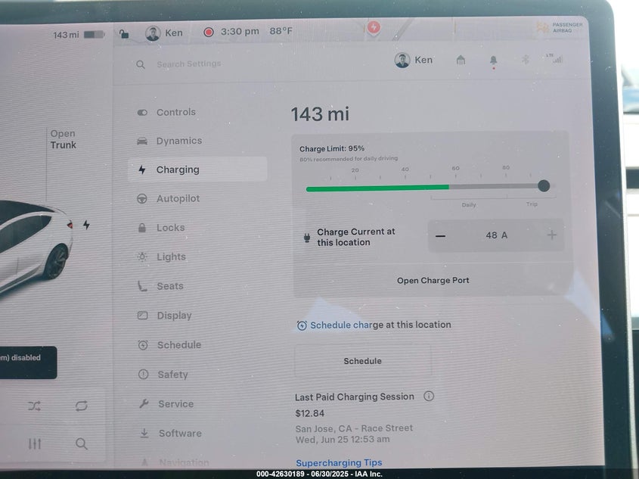Image resolution: width=639 pixels, height=479 pixels.
Task: Open the notifications bell icon
Action: click(493, 61)
